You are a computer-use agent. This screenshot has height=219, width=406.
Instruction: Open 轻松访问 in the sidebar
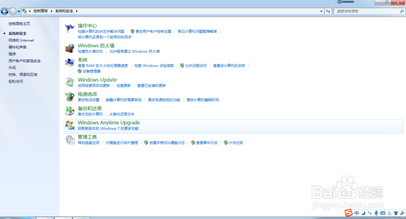[x=16, y=81]
